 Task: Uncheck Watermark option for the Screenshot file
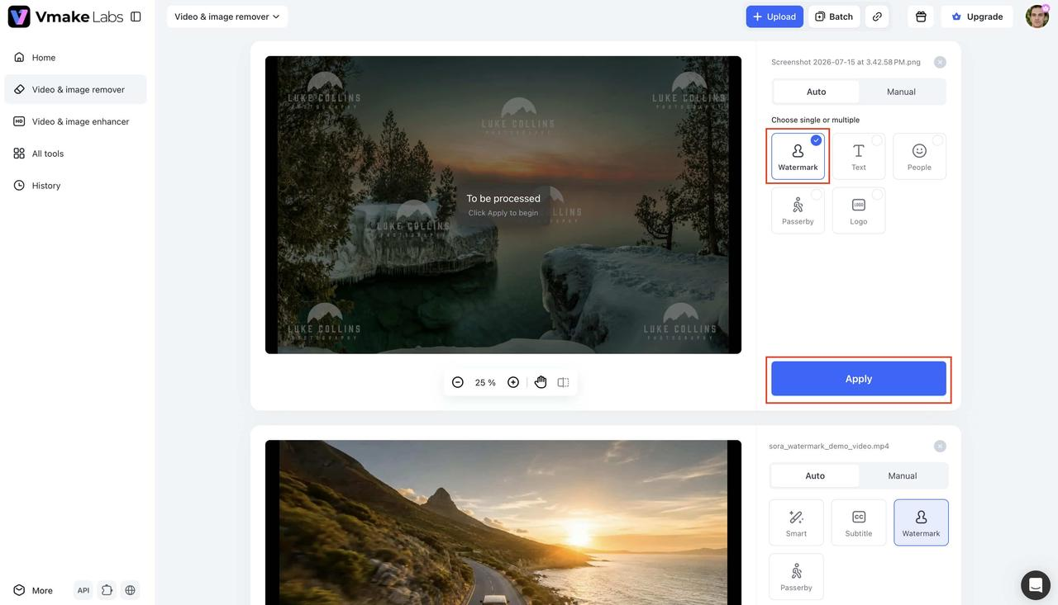pyautogui.click(x=798, y=156)
